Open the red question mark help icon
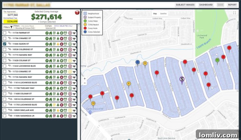The image size is (241, 140). [77, 12]
